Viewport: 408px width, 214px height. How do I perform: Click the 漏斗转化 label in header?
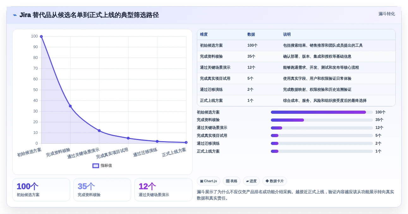pos(387,14)
